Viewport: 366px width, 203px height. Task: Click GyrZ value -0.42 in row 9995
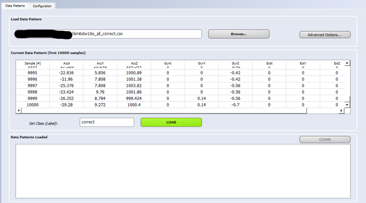pos(235,73)
